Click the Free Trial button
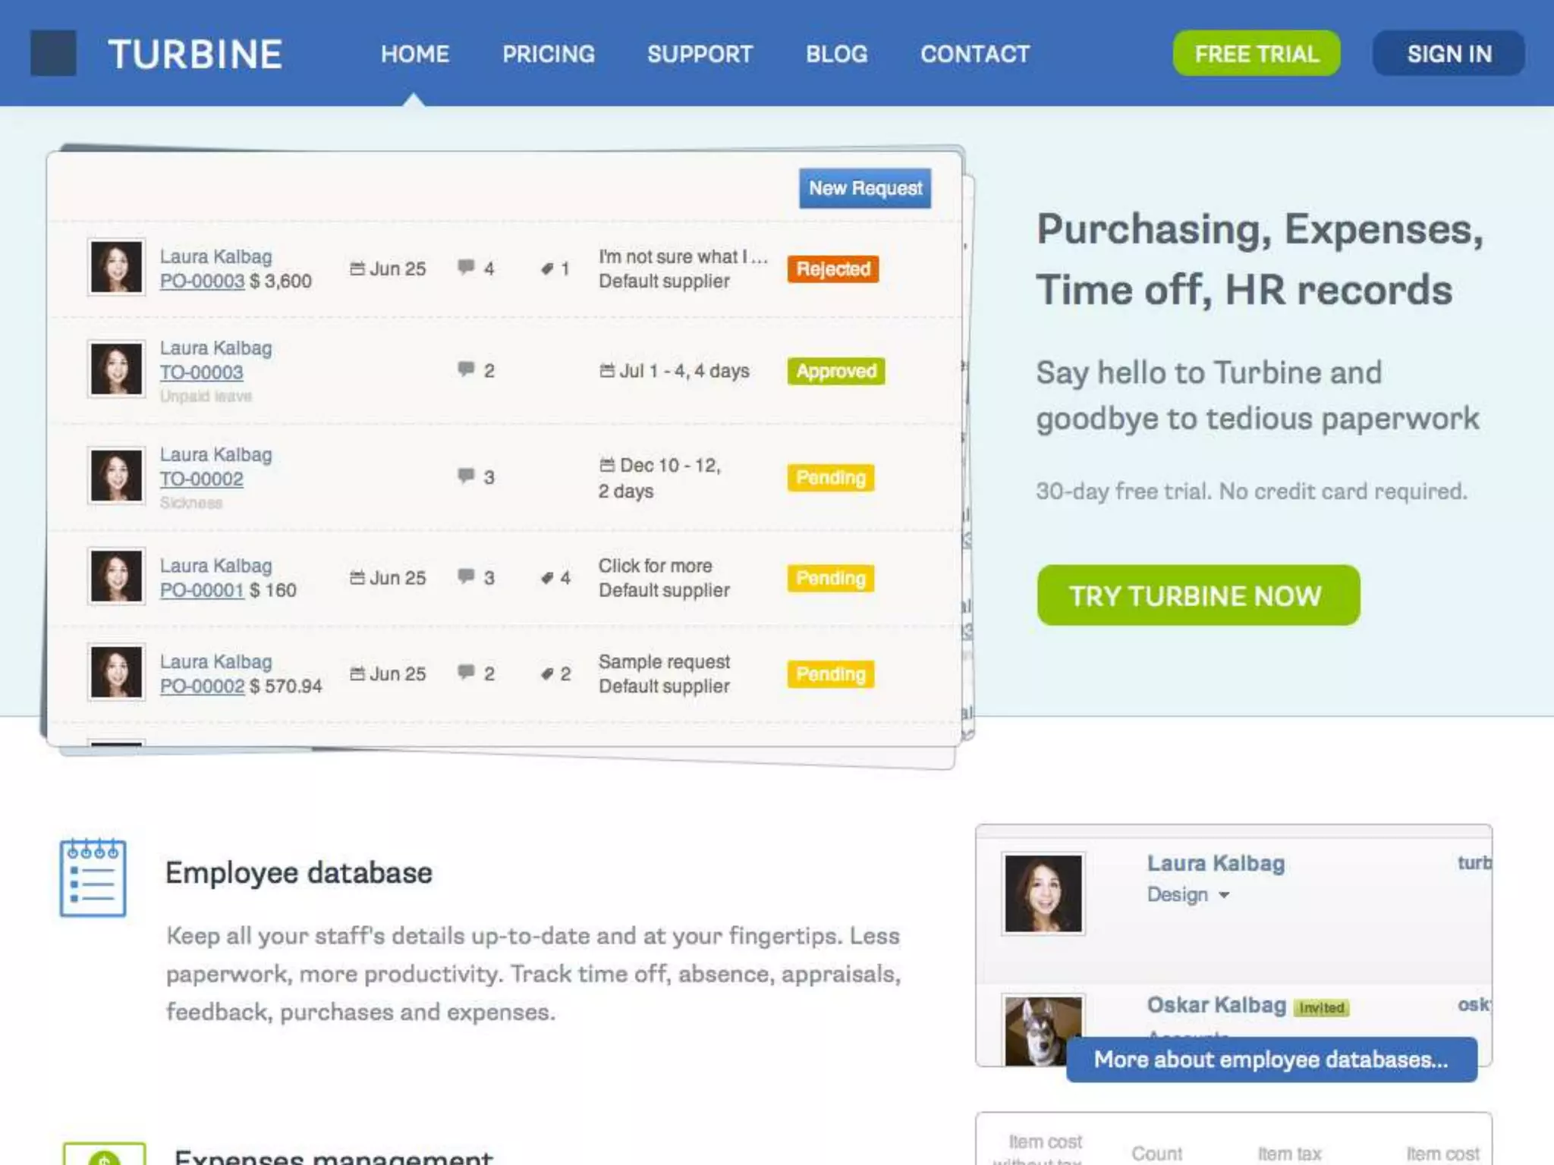The width and height of the screenshot is (1554, 1165). tap(1256, 54)
